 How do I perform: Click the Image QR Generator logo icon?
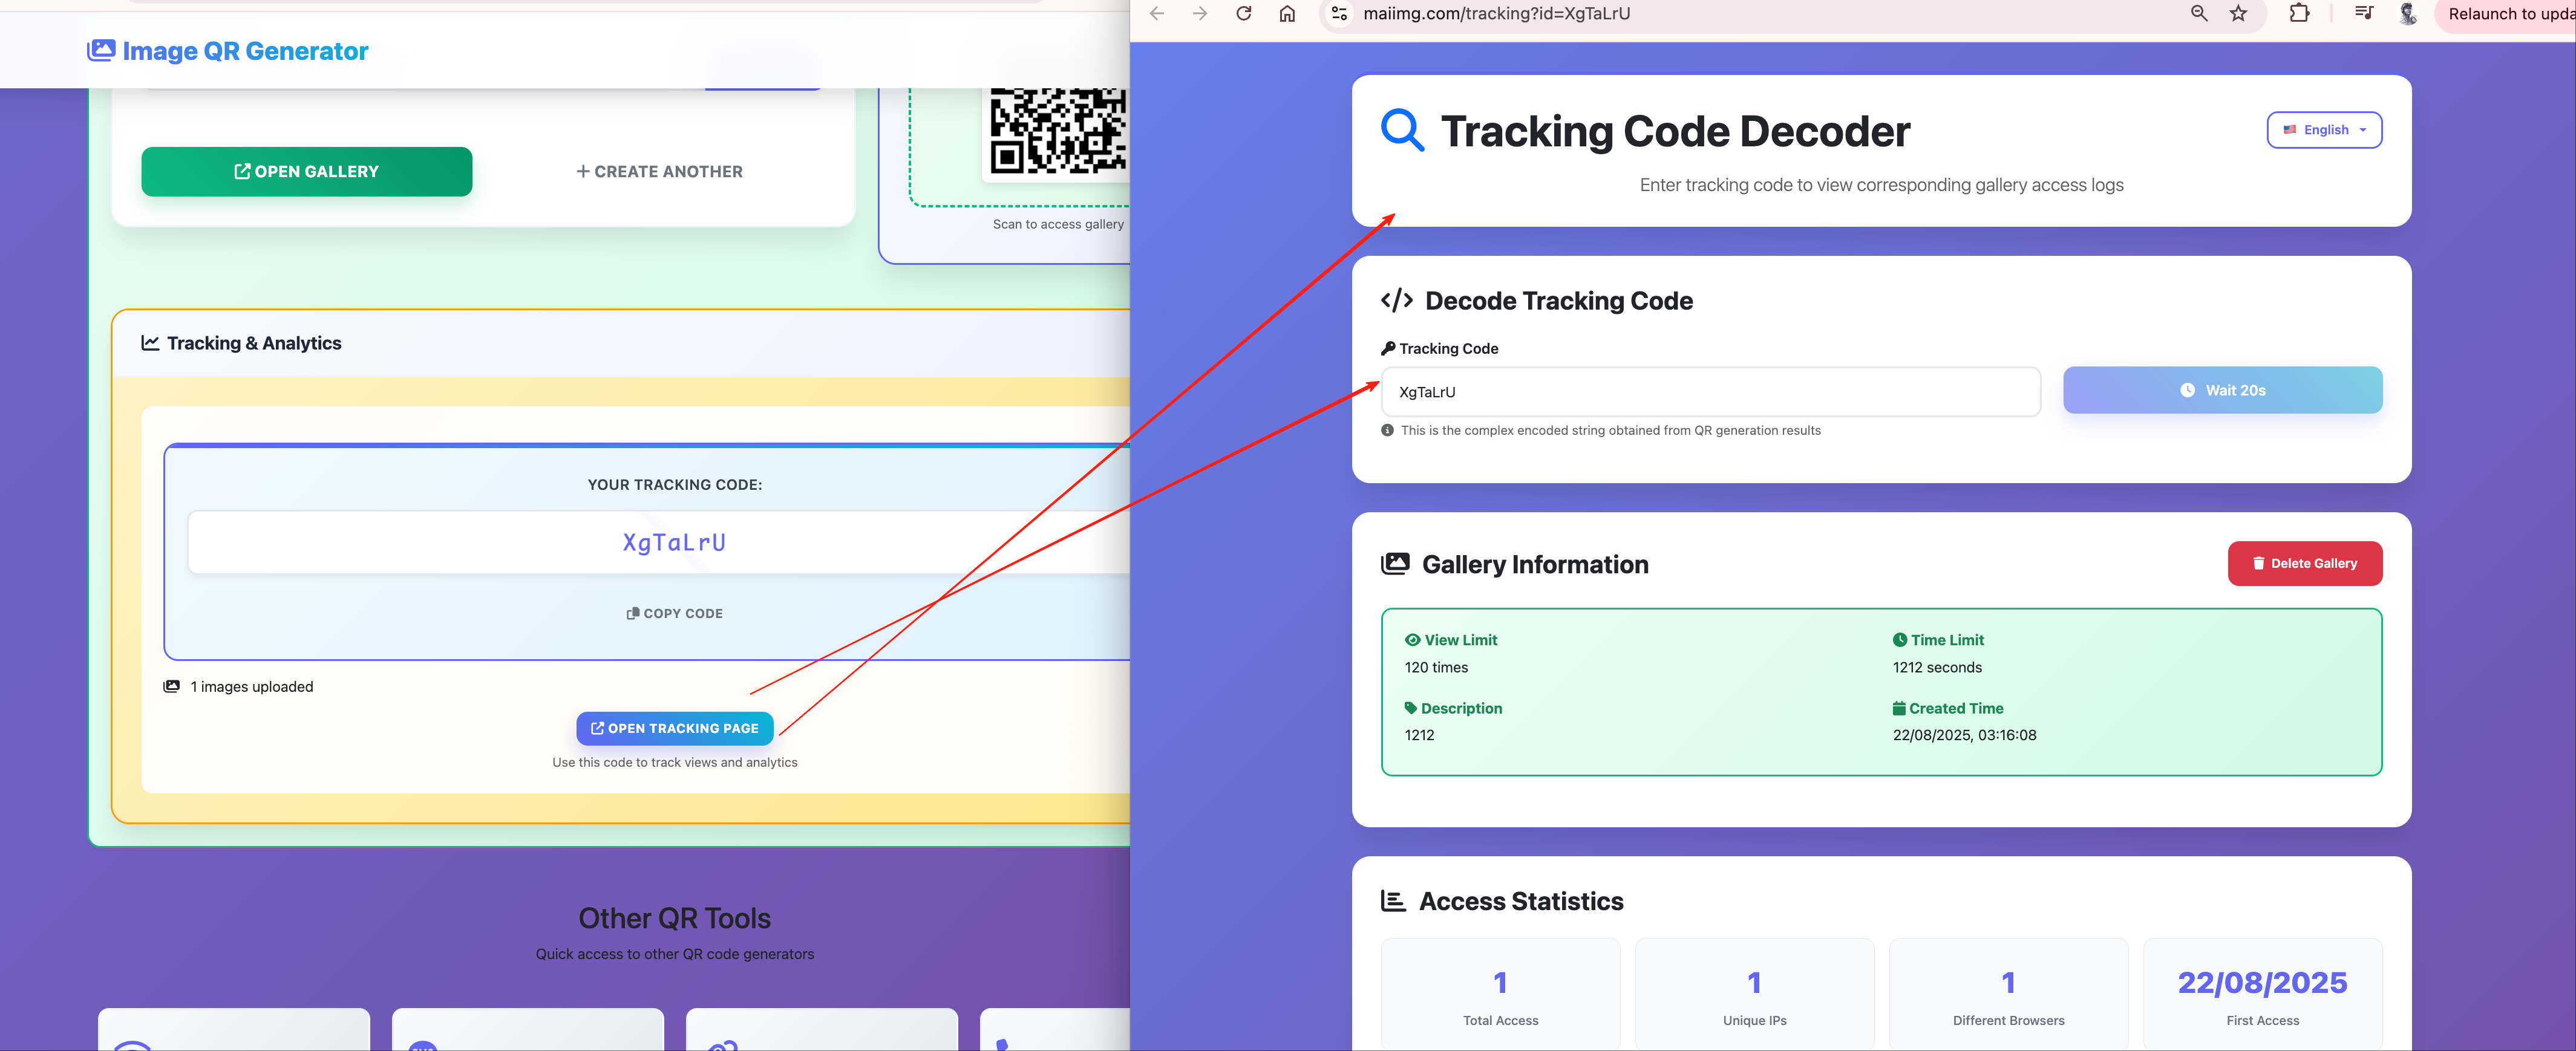click(x=101, y=50)
